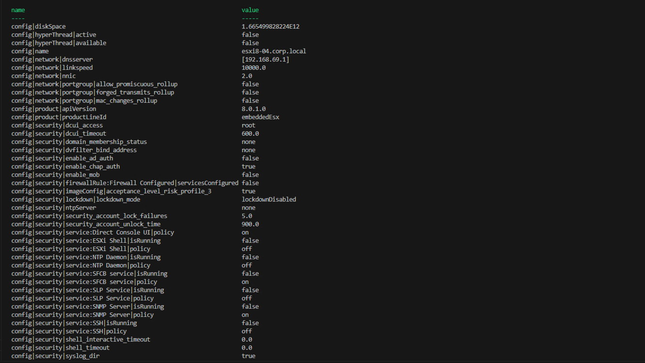
Task: Select the hostname esxi8-04.corp.local
Action: [274, 51]
